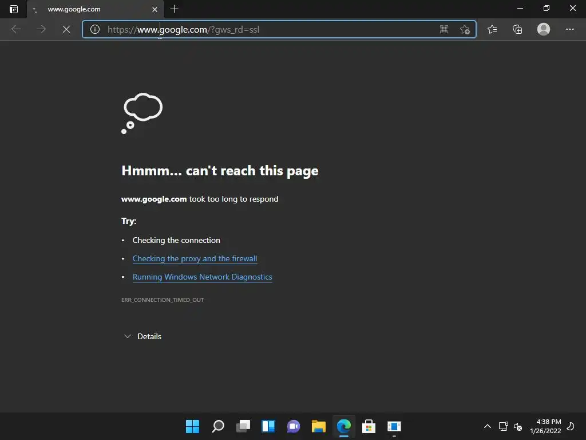Go back to previous page
The width and height of the screenshot is (586, 440).
(16, 29)
